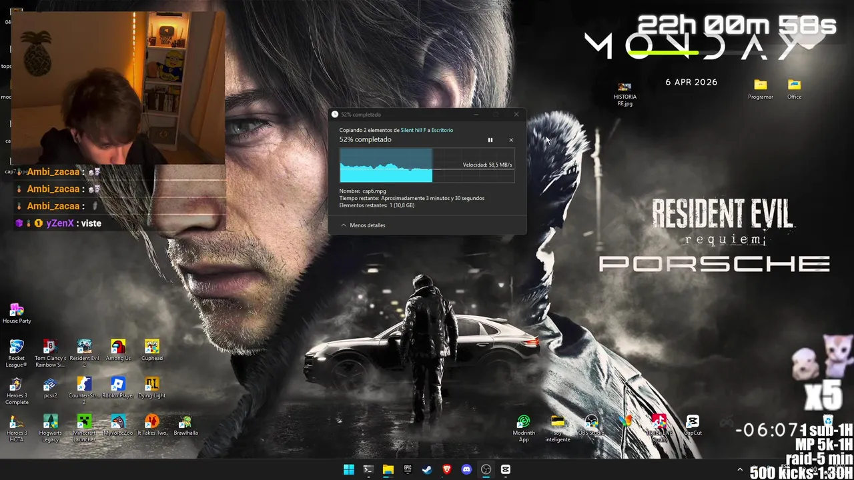
Task: Open the Brawlhalla desktop shortcut
Action: 185,425
